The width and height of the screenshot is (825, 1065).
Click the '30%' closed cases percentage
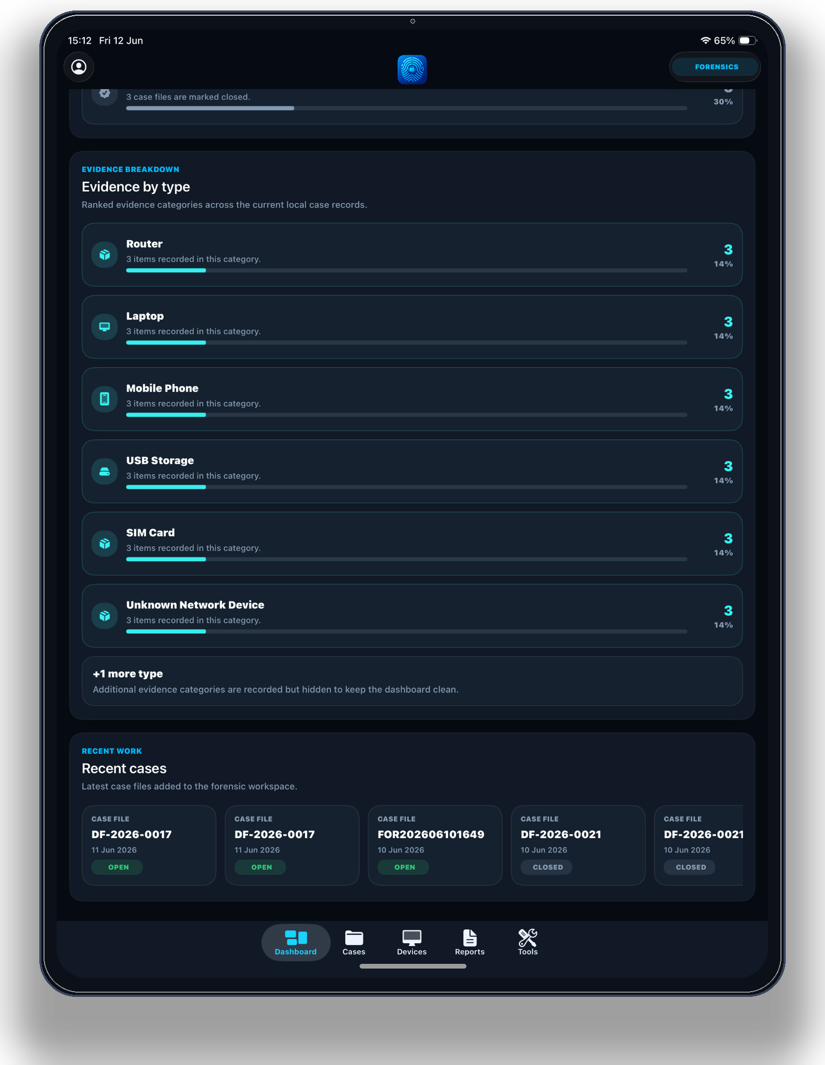(723, 102)
